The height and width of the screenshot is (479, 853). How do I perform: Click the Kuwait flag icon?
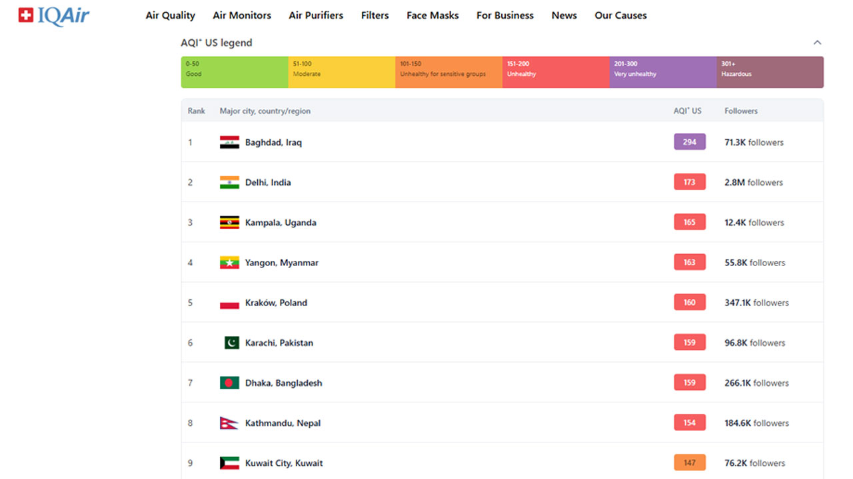pos(229,463)
